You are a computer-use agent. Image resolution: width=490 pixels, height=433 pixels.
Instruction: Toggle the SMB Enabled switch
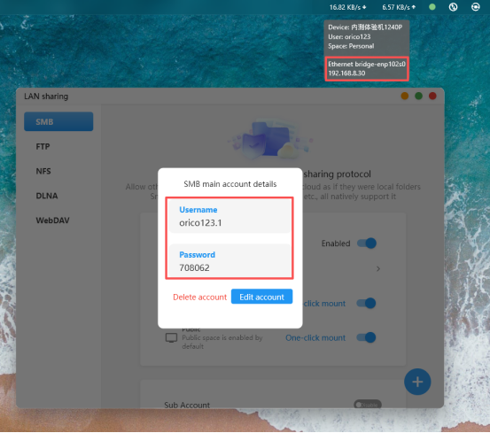(367, 244)
